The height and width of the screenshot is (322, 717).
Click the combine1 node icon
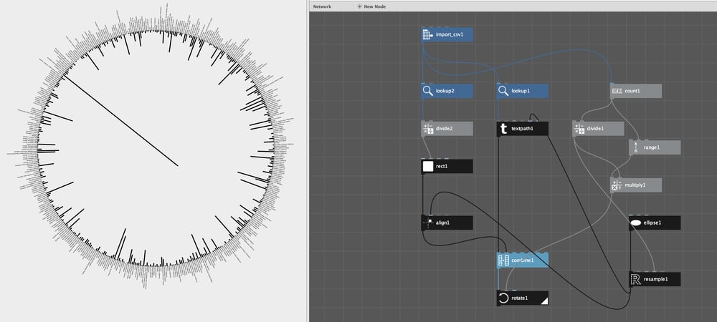pos(503,260)
